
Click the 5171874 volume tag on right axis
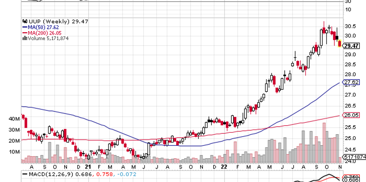tap(355, 157)
